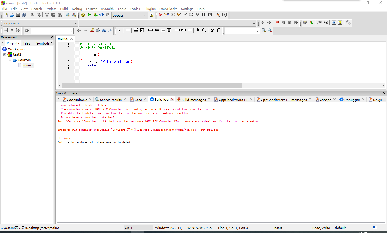Click the Replace icon

[x=74, y=15]
